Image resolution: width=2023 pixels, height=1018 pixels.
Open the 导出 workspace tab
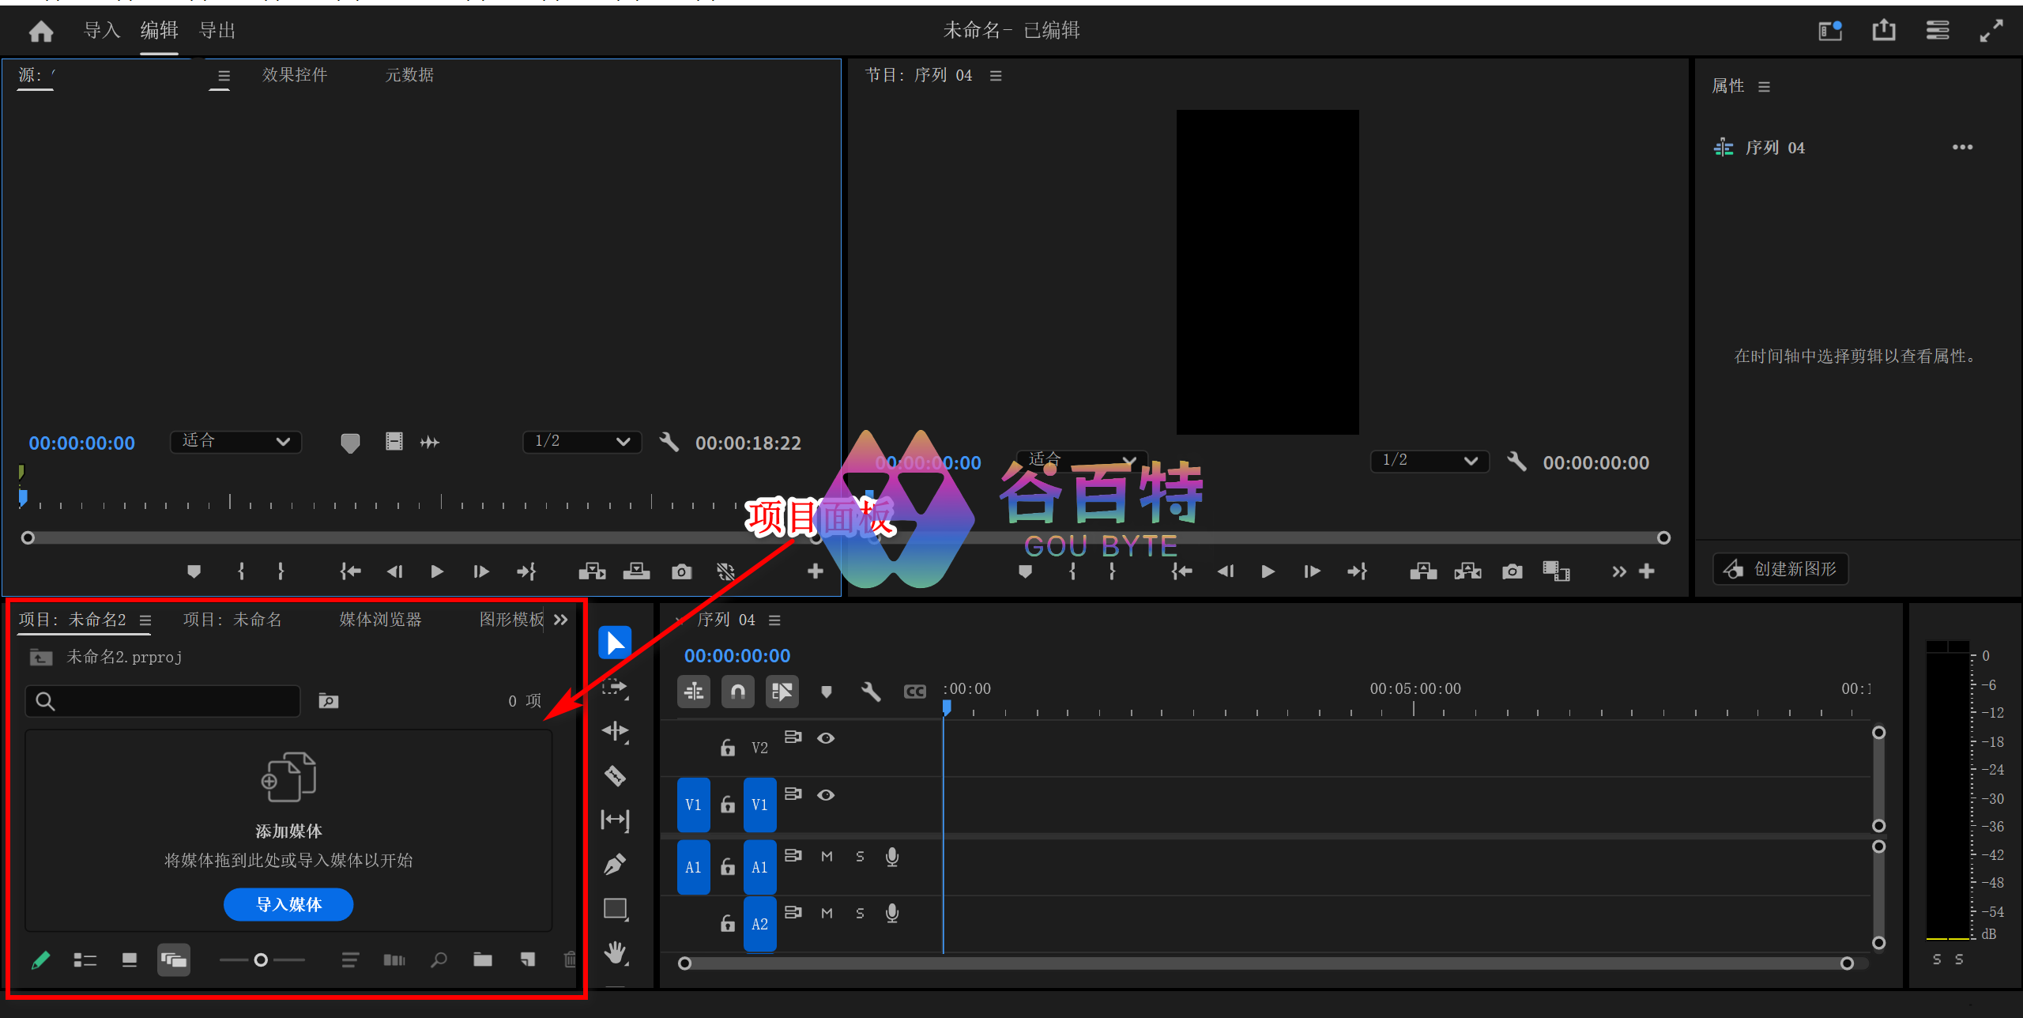pyautogui.click(x=217, y=31)
